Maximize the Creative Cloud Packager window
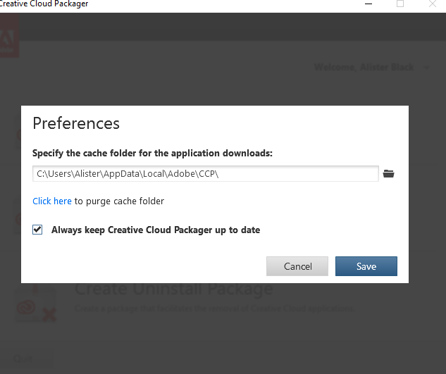 [400, 4]
